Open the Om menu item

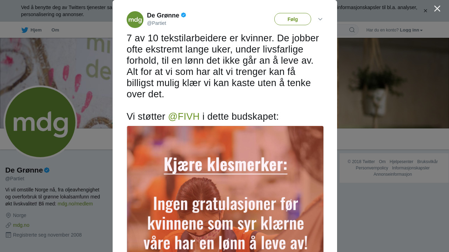[55, 30]
